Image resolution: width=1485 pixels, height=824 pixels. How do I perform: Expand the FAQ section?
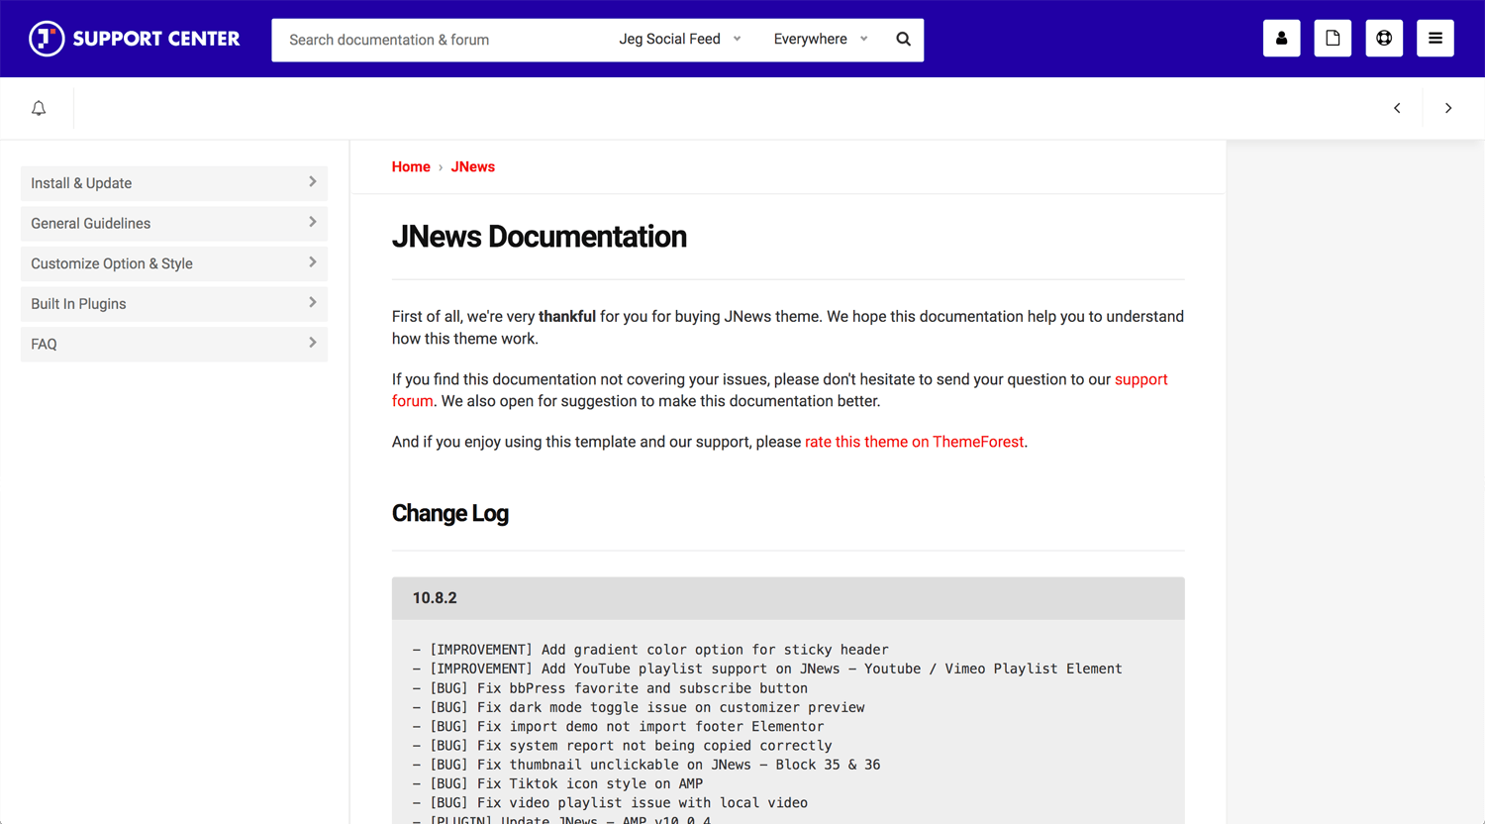tap(174, 344)
